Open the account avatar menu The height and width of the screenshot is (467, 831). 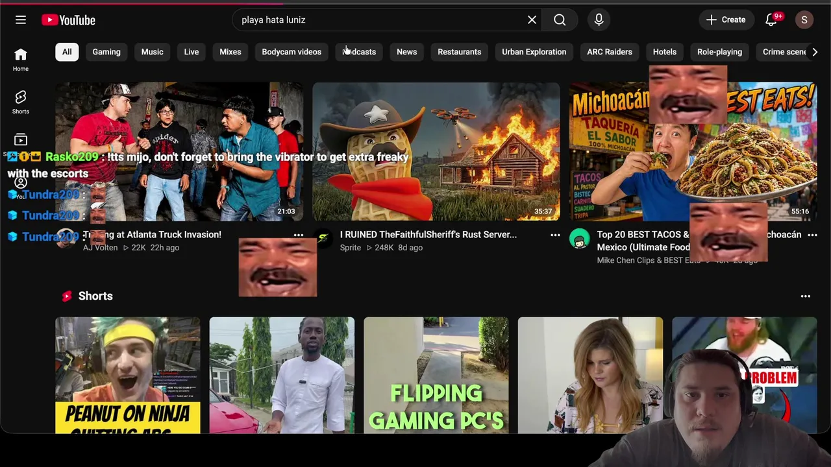click(804, 19)
